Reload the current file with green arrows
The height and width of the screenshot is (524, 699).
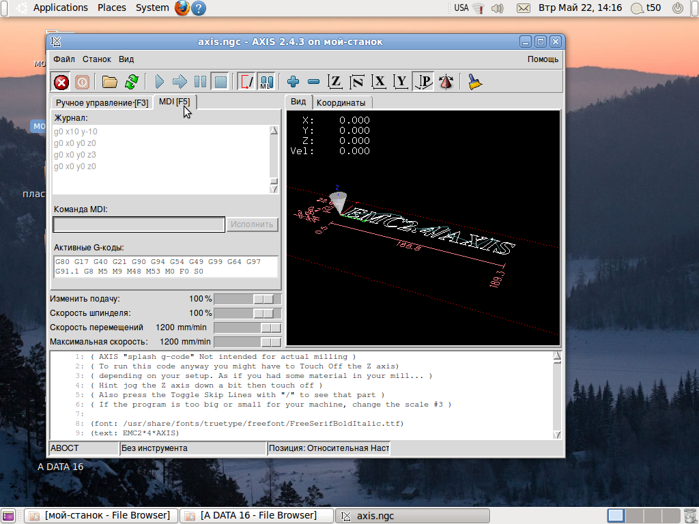click(131, 83)
